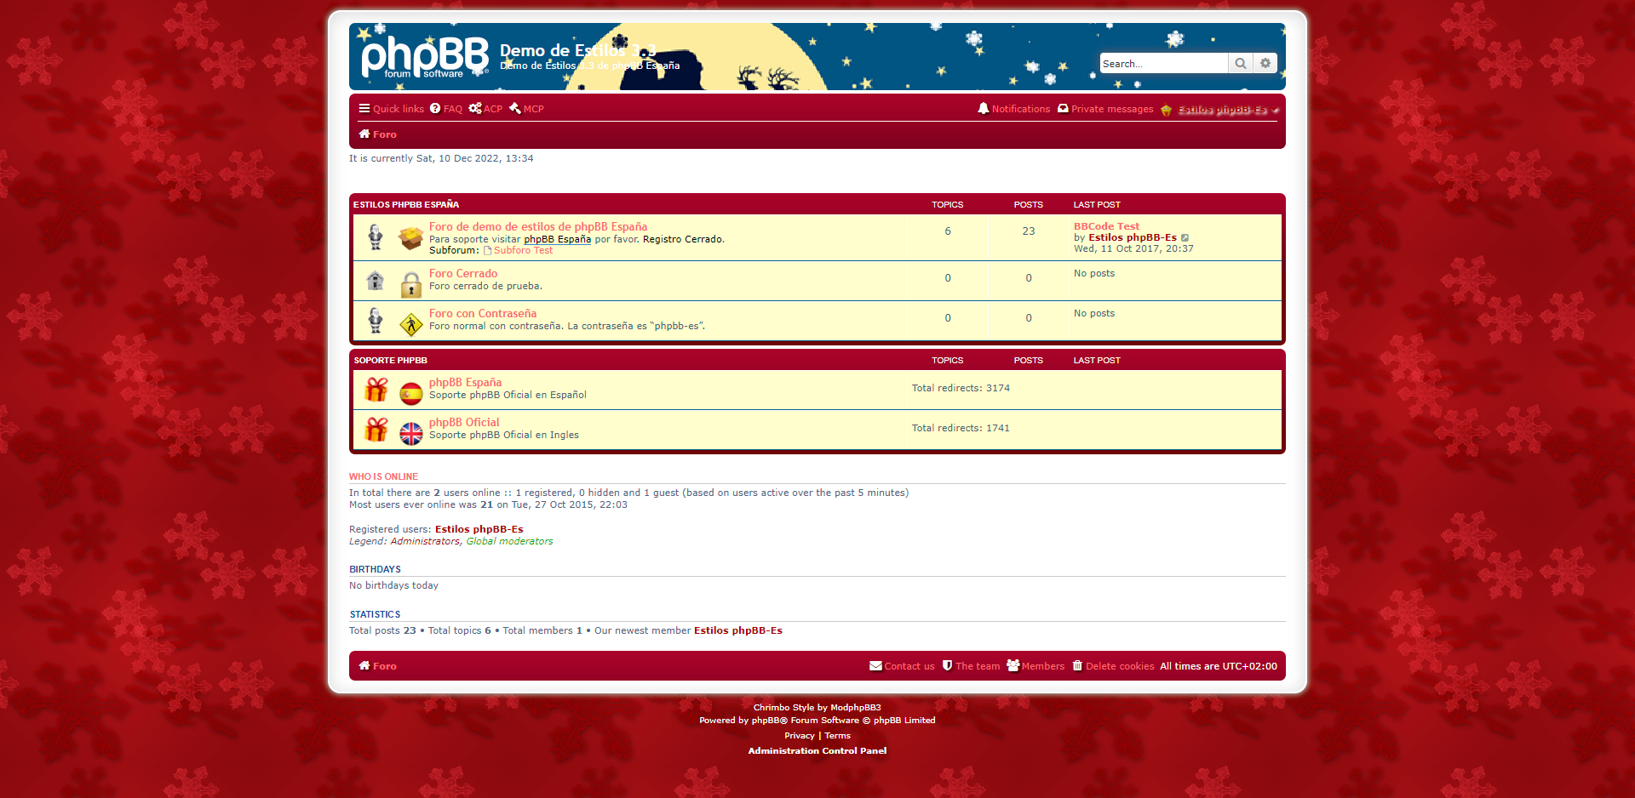Click the box icon for demo forum
The width and height of the screenshot is (1635, 798).
(x=410, y=238)
